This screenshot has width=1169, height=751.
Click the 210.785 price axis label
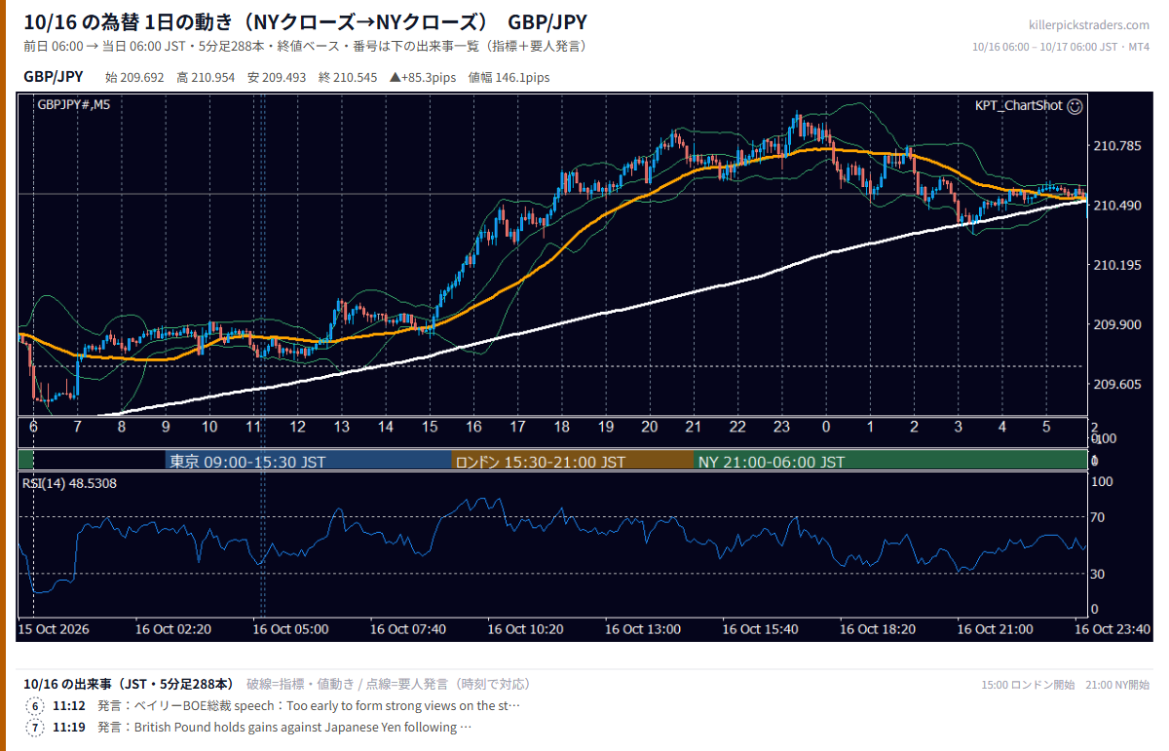point(1117,147)
